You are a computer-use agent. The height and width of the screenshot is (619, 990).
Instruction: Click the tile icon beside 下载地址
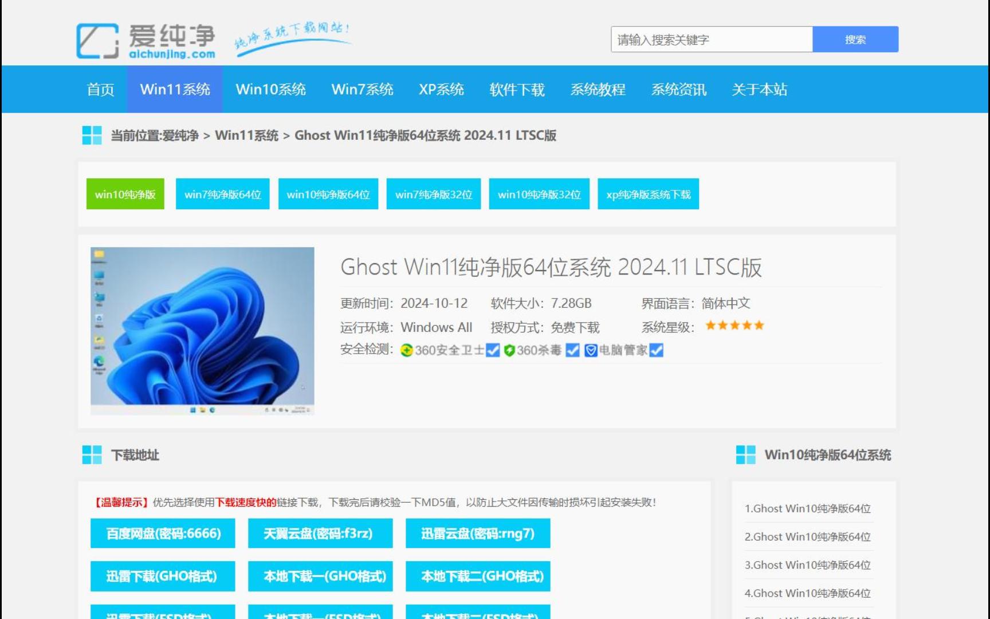click(x=92, y=455)
